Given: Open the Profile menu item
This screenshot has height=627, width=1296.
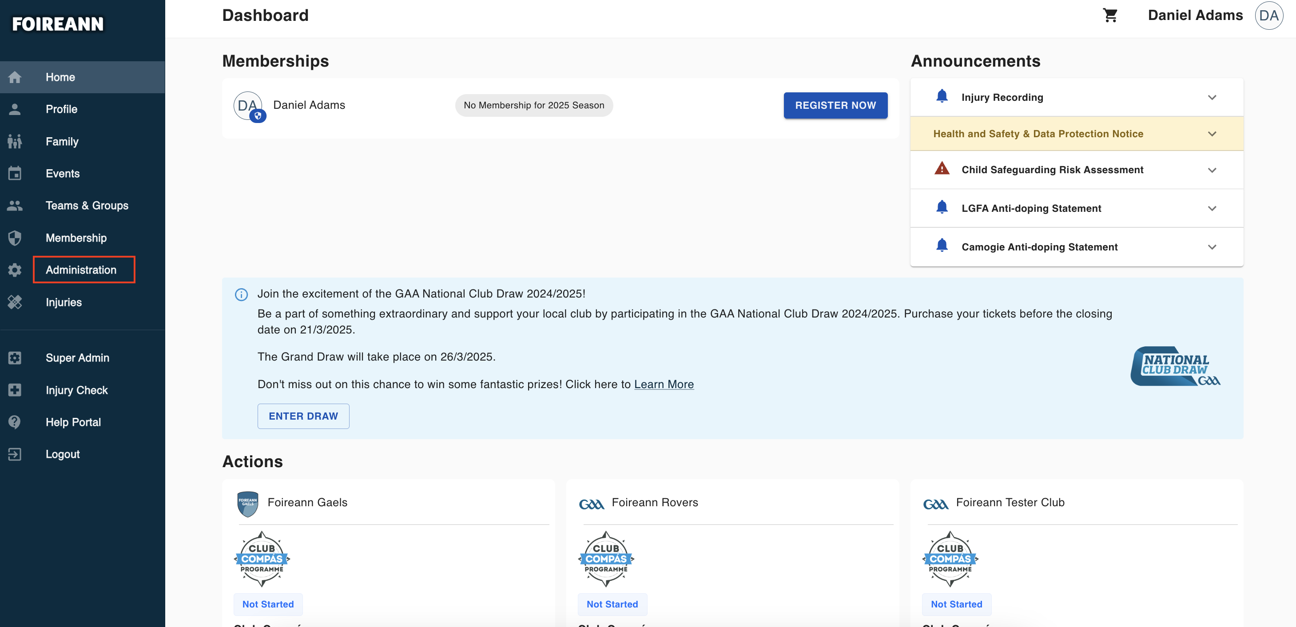Looking at the screenshot, I should point(83,109).
